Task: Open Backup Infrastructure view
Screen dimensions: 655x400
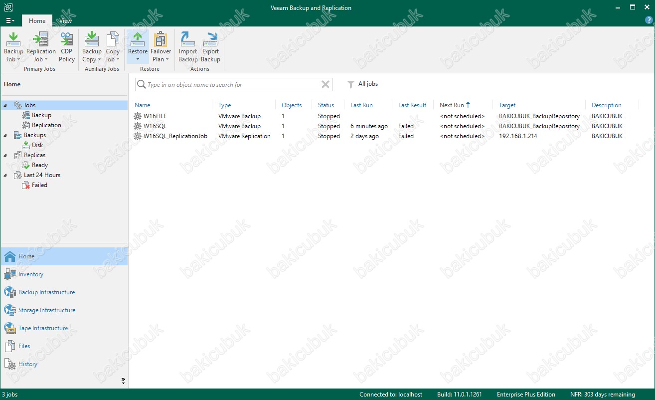Action: pos(46,292)
